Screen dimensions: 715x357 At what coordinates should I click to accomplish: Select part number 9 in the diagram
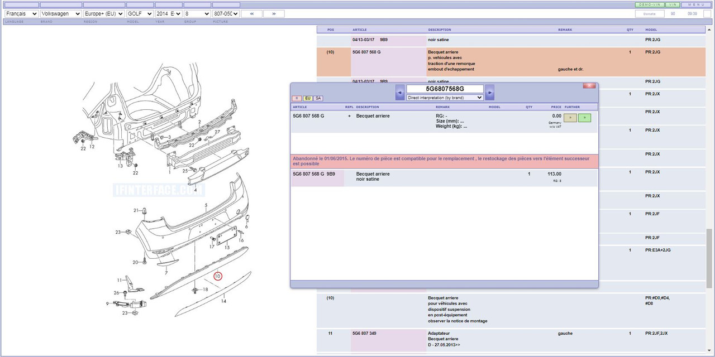[108, 304]
